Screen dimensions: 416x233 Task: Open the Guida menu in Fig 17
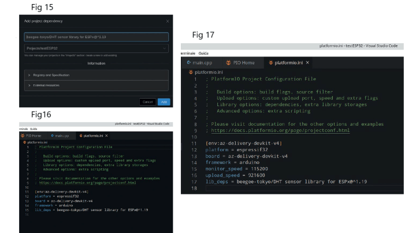pos(203,52)
